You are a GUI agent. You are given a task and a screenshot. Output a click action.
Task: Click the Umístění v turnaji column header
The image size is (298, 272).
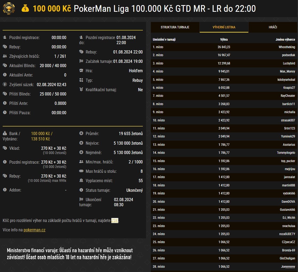164,40
